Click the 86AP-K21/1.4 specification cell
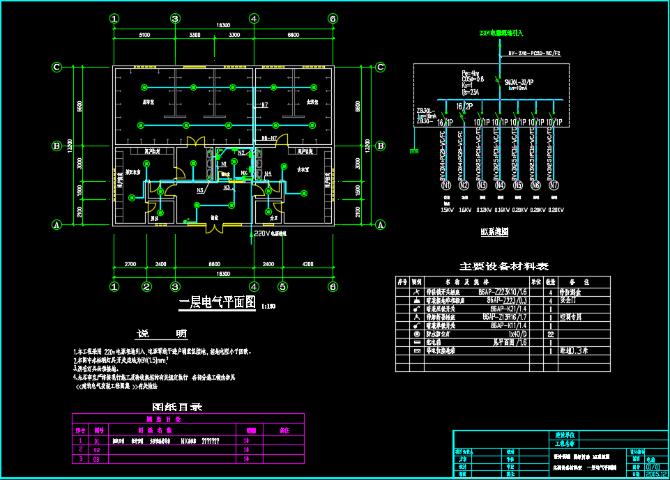The width and height of the screenshot is (670, 480). (x=508, y=309)
